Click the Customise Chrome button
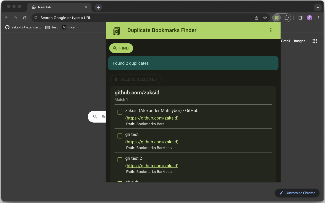The height and width of the screenshot is (203, 325). (x=297, y=193)
